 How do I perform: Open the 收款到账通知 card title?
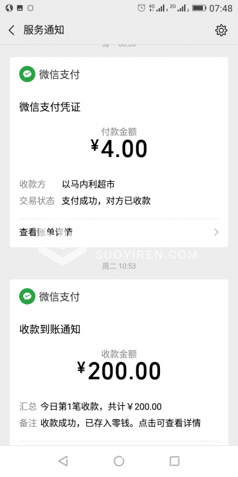coord(50,329)
